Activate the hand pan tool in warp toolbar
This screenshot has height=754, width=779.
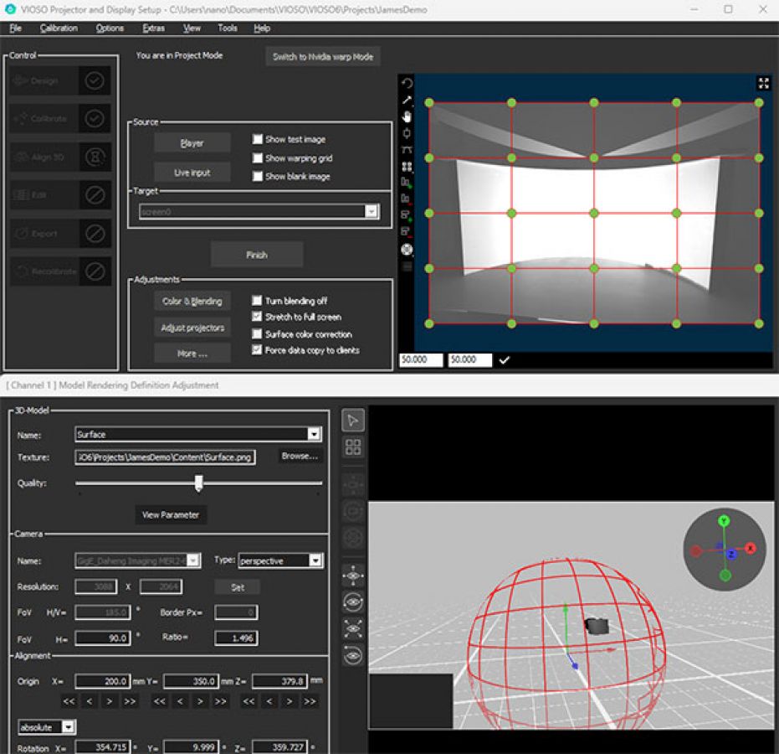[x=407, y=117]
